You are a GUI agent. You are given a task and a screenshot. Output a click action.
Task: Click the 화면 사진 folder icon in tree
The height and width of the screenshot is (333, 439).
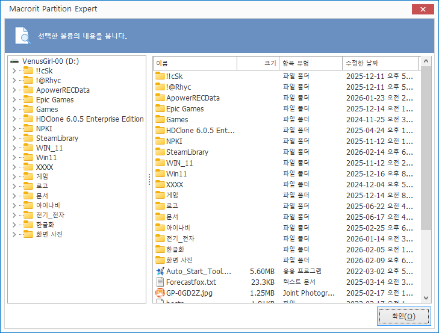click(x=28, y=234)
